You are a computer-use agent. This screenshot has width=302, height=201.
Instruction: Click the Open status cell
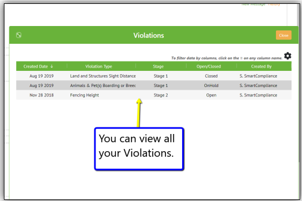(x=212, y=95)
